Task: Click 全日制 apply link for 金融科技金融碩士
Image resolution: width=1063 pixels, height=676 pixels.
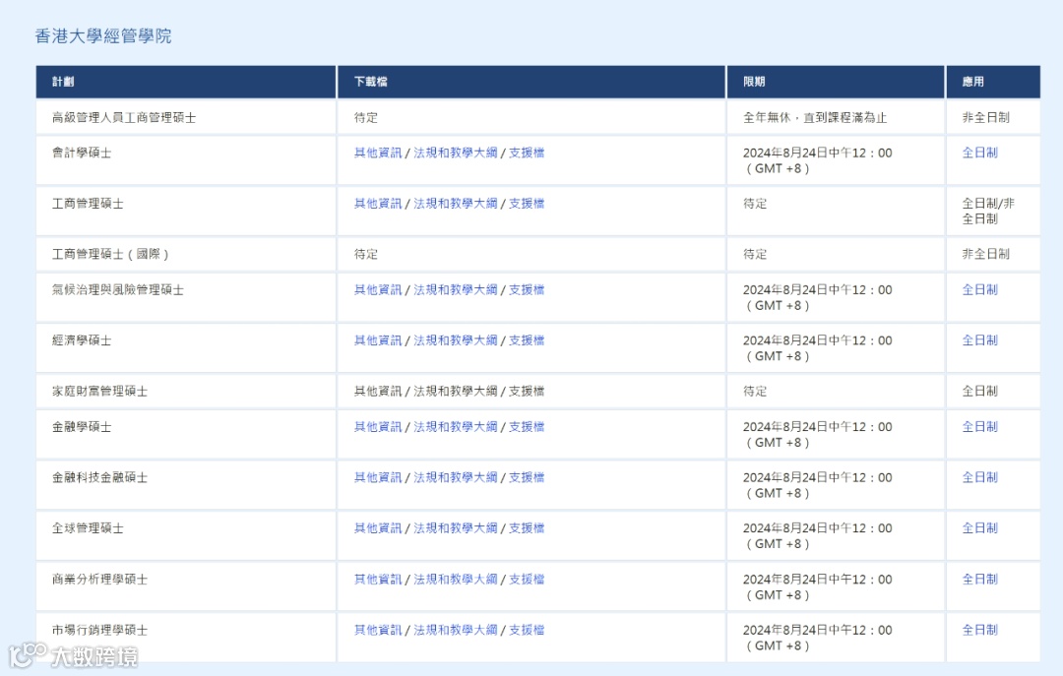Action: [979, 477]
